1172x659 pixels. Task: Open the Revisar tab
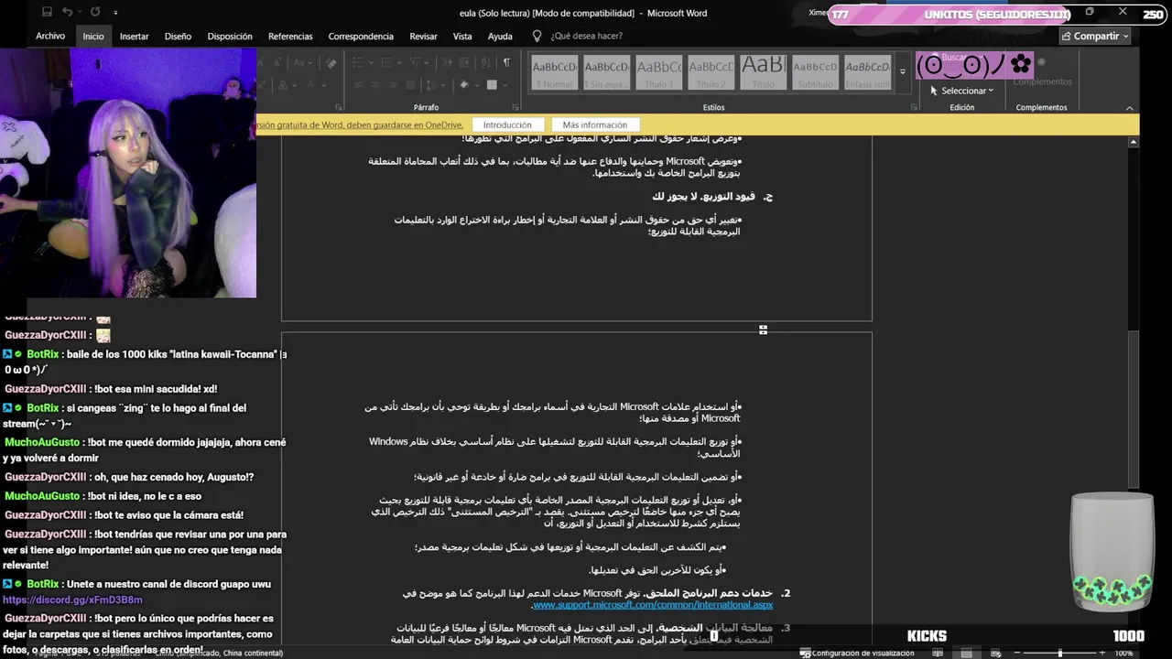point(423,36)
